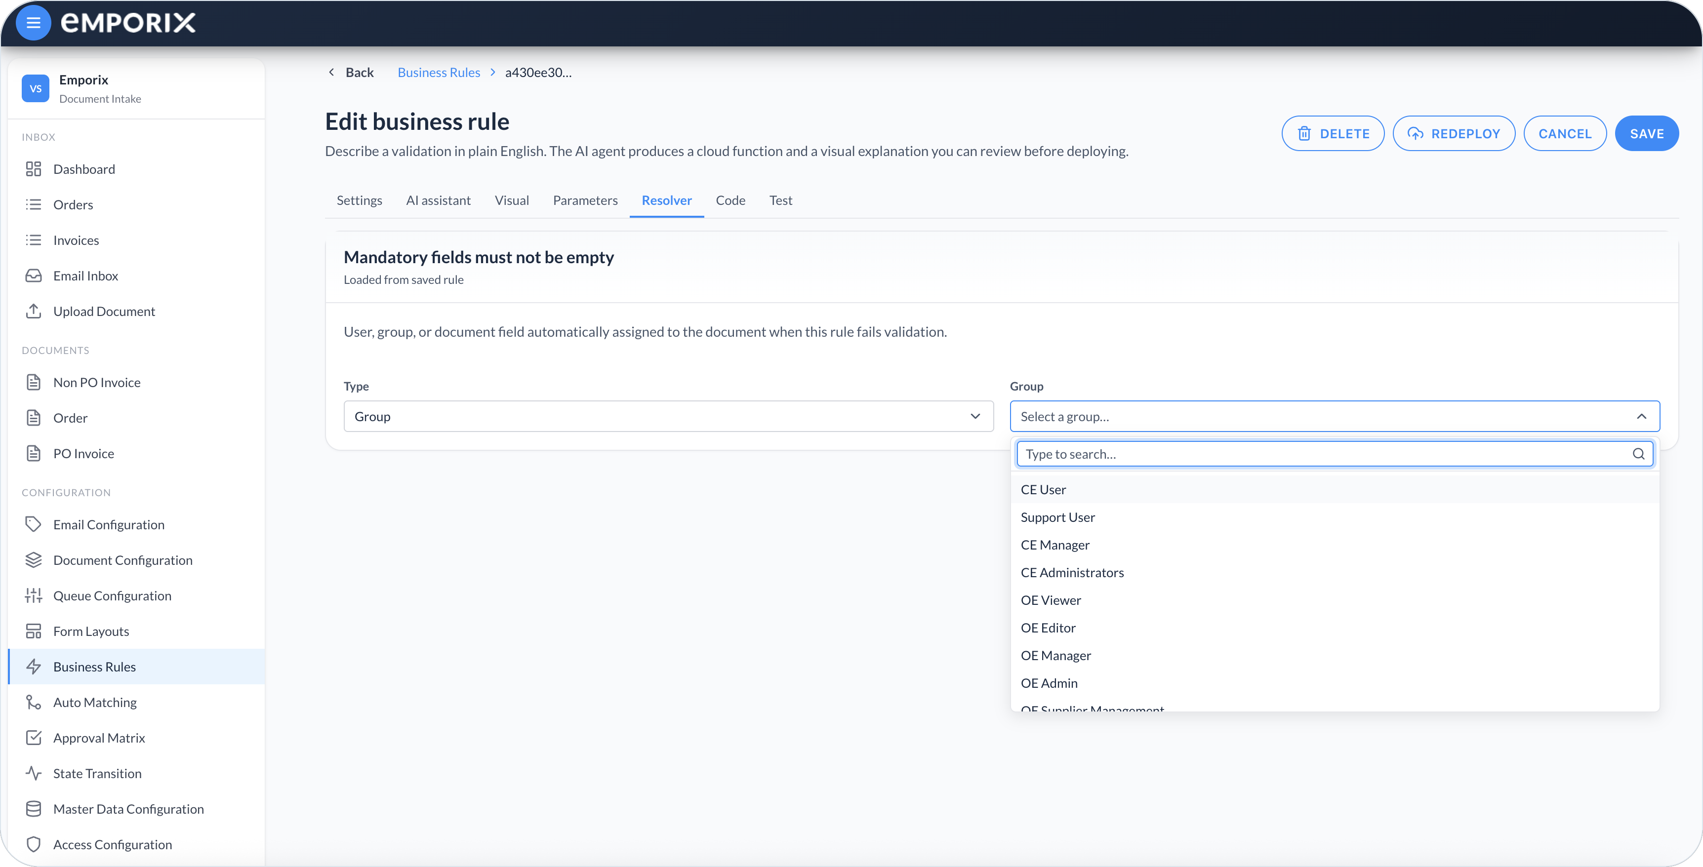Screen dimensions: 1703x867
Task: Open the Type dropdown showing Group
Action: coord(668,416)
